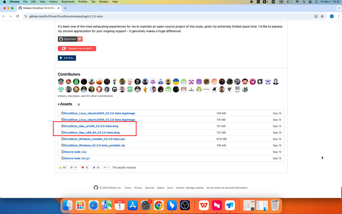Download OrcaSlicer_Linux_Ubuntu2004 AppImage

[x=99, y=113]
